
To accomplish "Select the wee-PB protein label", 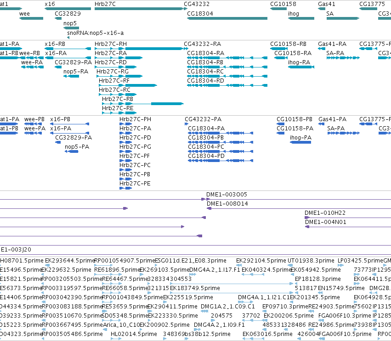I will 34,119.
